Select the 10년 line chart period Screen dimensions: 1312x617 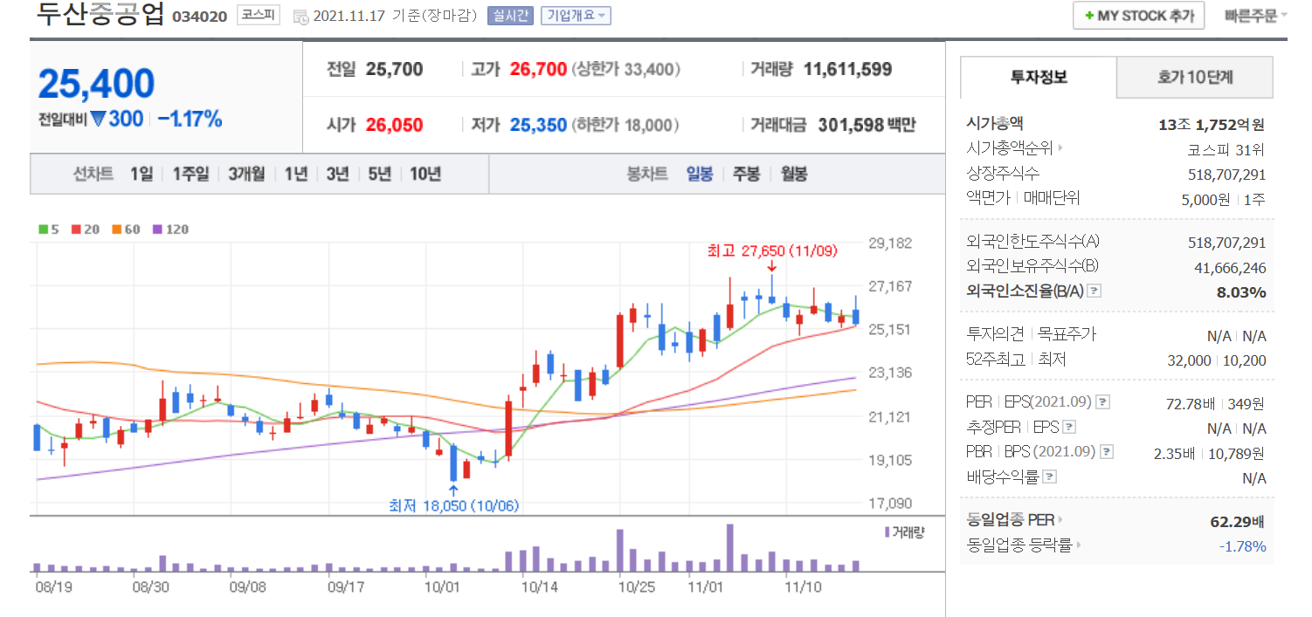coord(425,174)
